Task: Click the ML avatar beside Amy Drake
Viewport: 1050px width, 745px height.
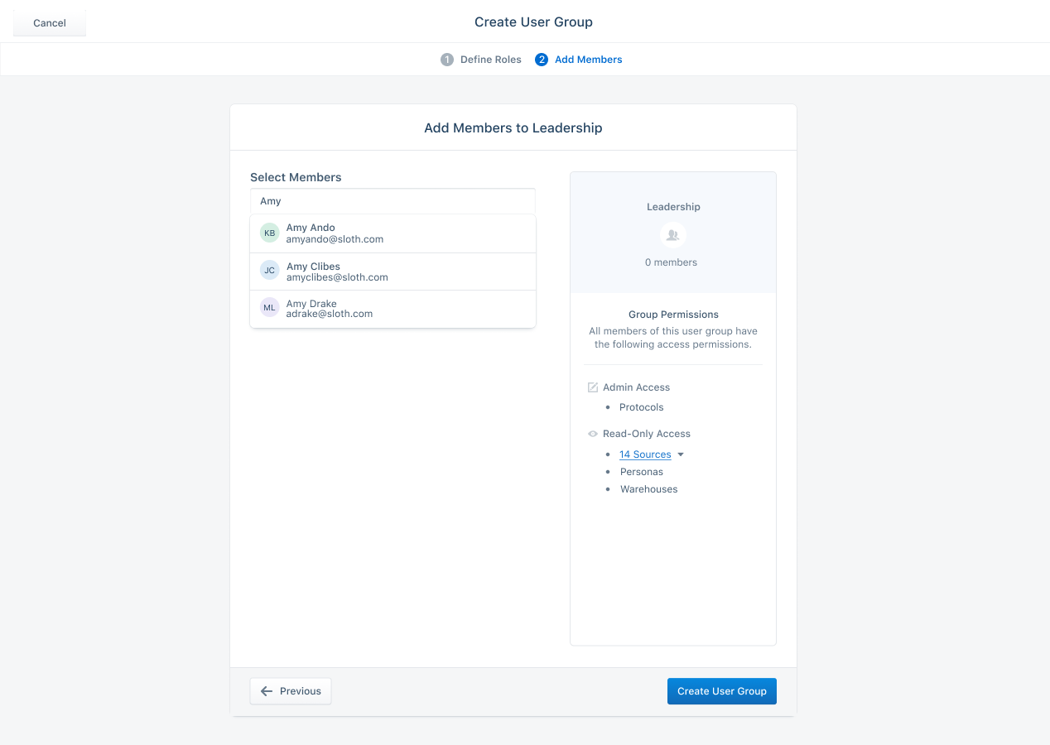Action: point(270,308)
